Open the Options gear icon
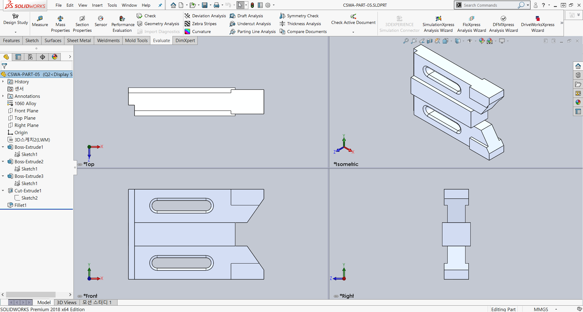 pos(268,5)
